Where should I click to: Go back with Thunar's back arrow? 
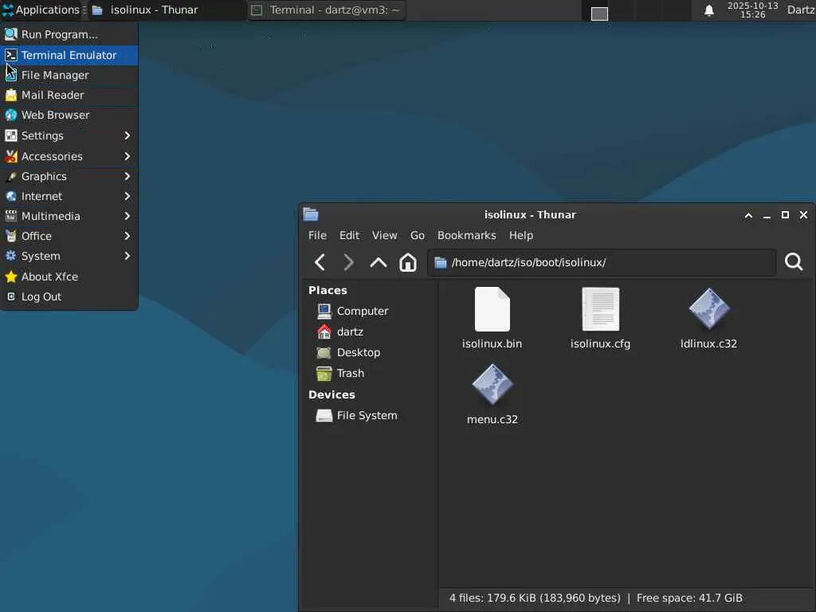320,262
